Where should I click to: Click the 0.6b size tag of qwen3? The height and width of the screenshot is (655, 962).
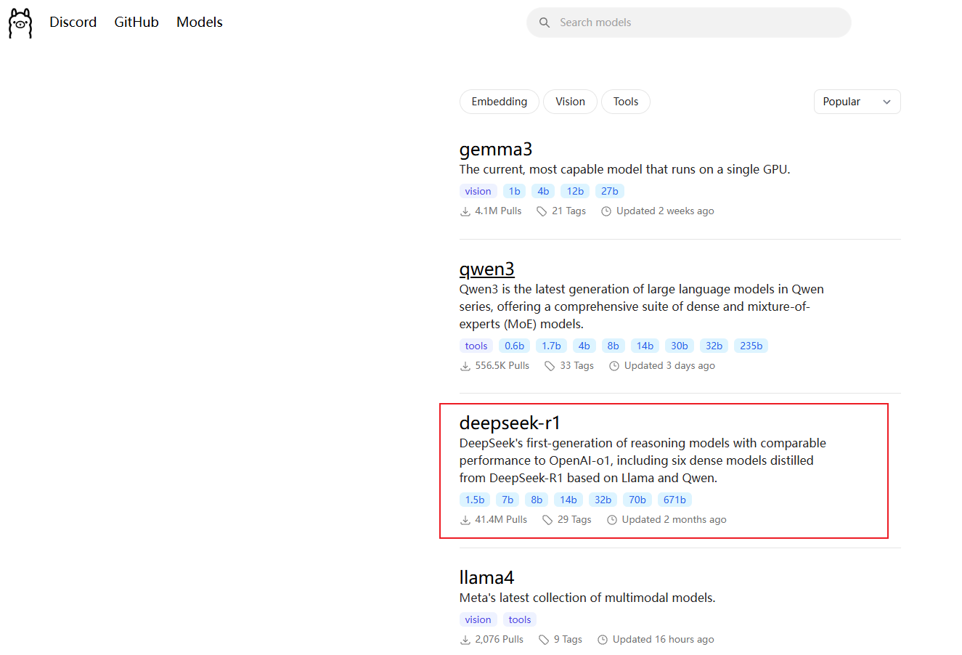[514, 346]
